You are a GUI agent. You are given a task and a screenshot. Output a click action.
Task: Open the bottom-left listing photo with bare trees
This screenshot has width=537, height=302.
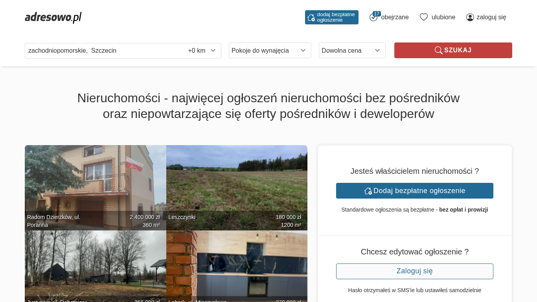click(x=95, y=263)
